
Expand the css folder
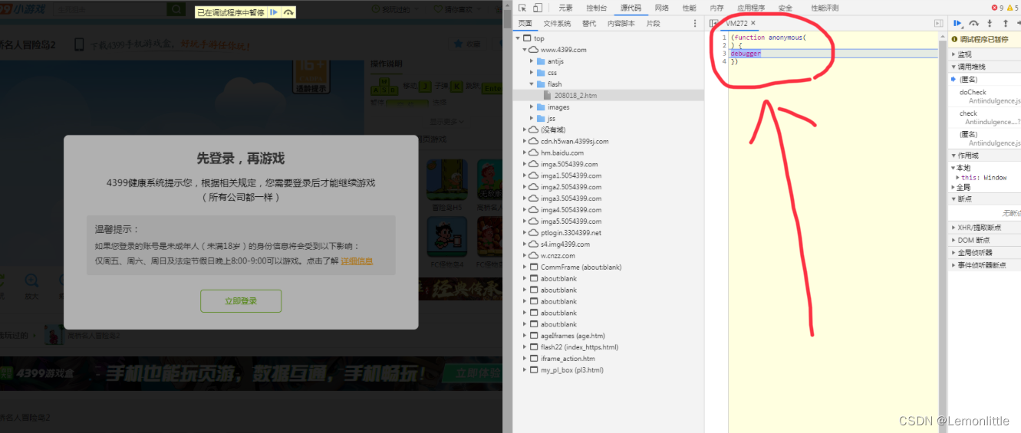532,73
